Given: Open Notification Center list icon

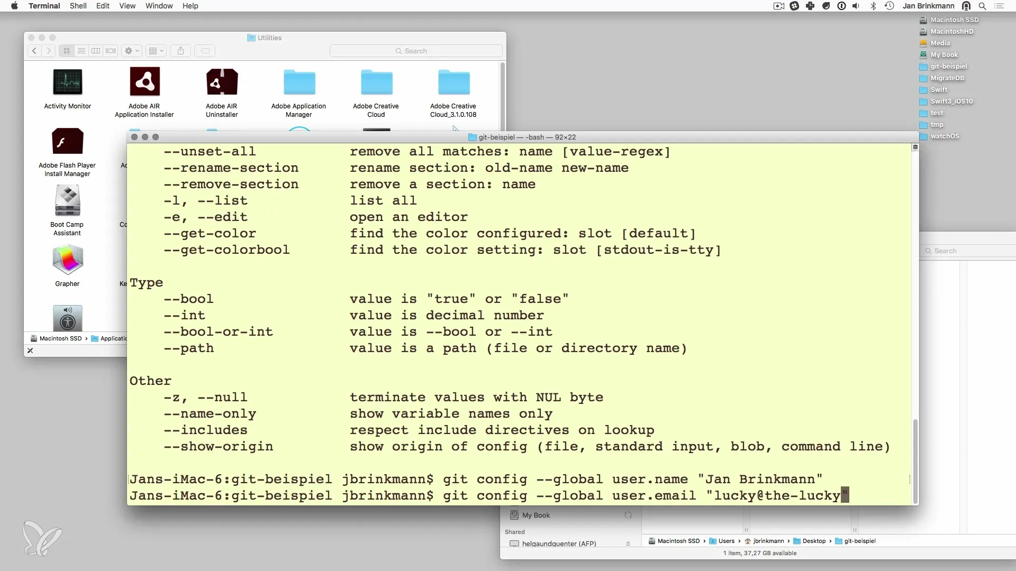Looking at the screenshot, I should (999, 6).
